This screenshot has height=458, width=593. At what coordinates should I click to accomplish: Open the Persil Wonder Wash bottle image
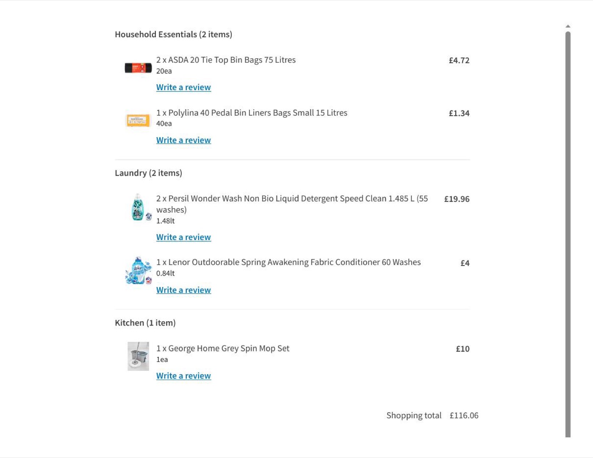click(139, 207)
